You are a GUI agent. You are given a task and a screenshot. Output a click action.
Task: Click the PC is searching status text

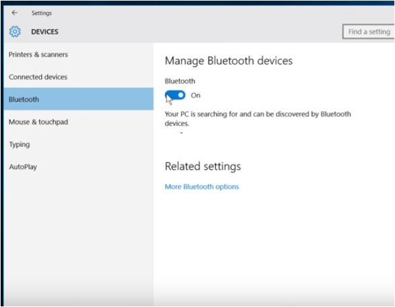258,118
